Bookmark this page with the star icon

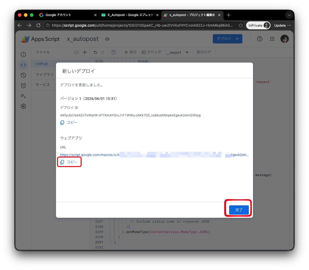[x=241, y=25]
